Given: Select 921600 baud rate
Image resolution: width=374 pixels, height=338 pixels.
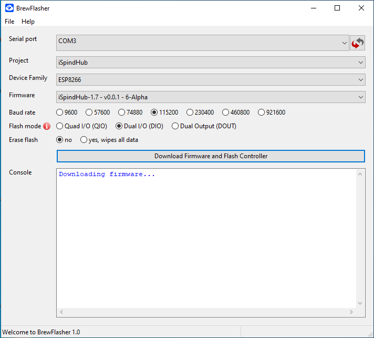Looking at the screenshot, I should tap(272, 112).
